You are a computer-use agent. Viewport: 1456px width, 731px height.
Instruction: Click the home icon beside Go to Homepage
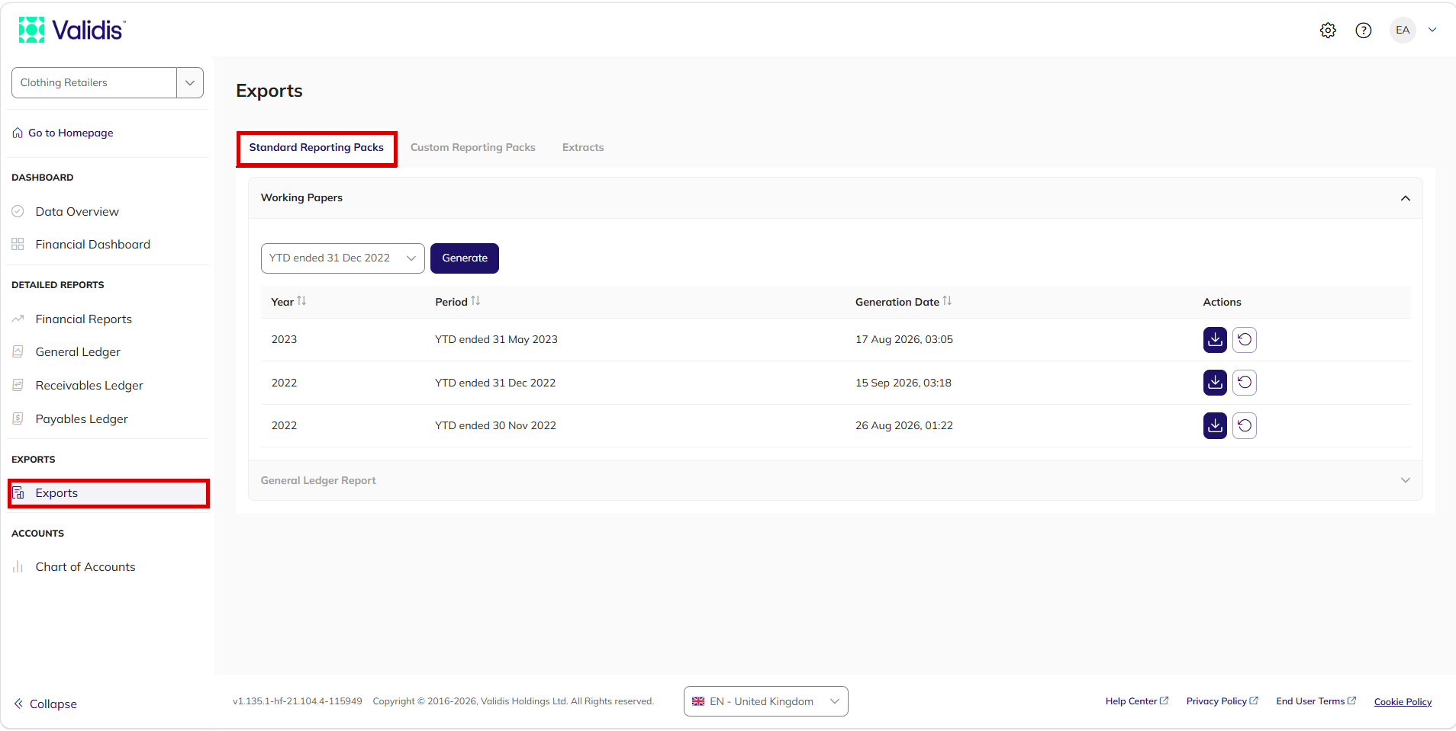(18, 133)
